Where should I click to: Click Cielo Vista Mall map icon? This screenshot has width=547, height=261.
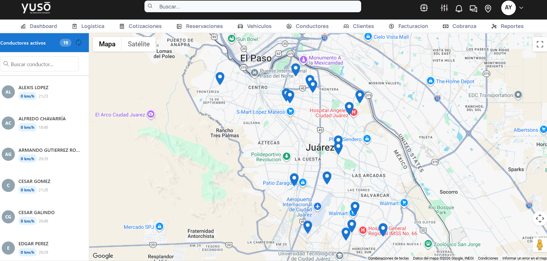point(368,37)
